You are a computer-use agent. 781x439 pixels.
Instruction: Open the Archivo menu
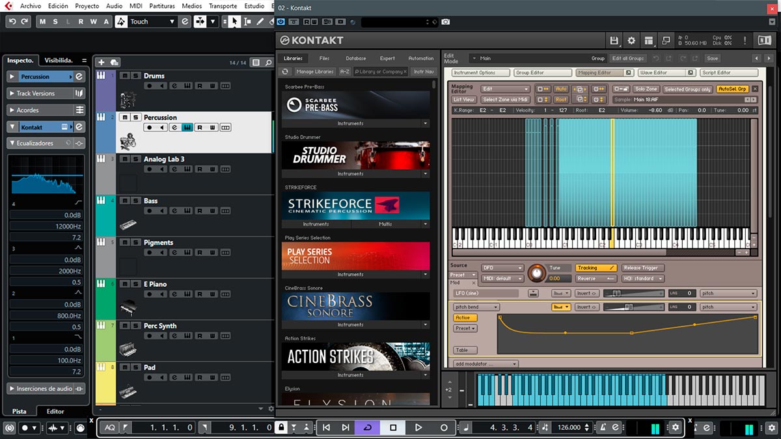(x=31, y=6)
